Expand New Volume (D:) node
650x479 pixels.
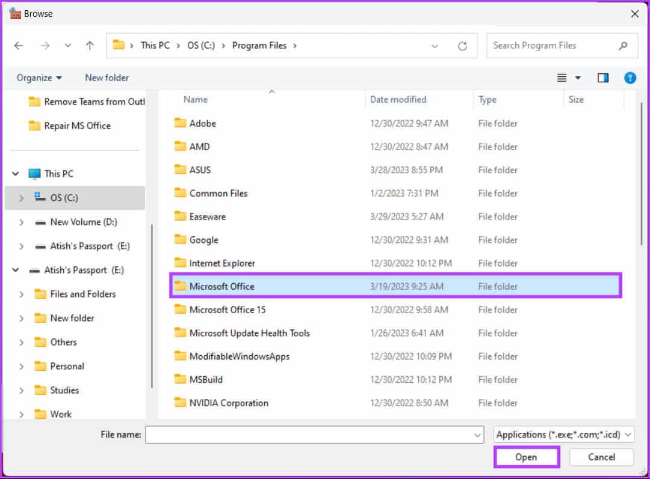[x=21, y=222]
